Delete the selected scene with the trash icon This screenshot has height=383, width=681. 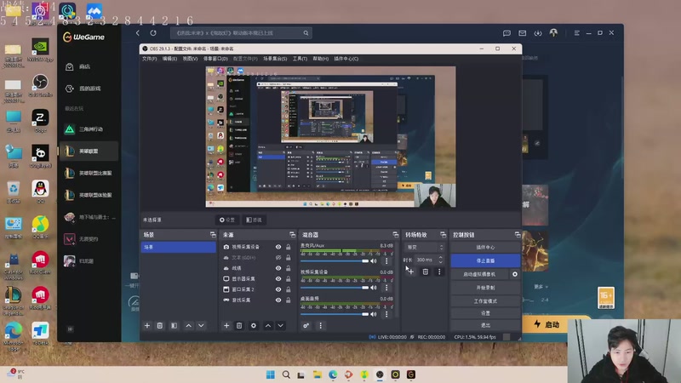[x=160, y=325]
